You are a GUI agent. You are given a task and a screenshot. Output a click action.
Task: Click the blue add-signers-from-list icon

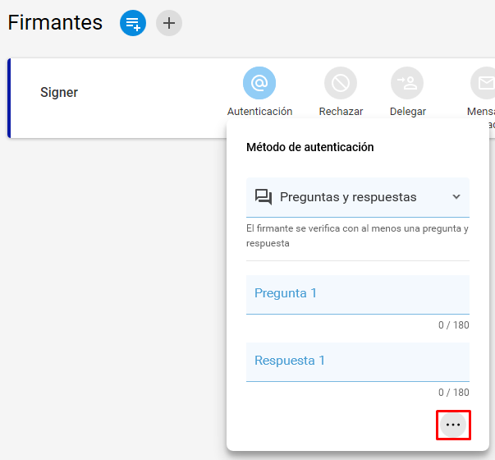point(133,23)
